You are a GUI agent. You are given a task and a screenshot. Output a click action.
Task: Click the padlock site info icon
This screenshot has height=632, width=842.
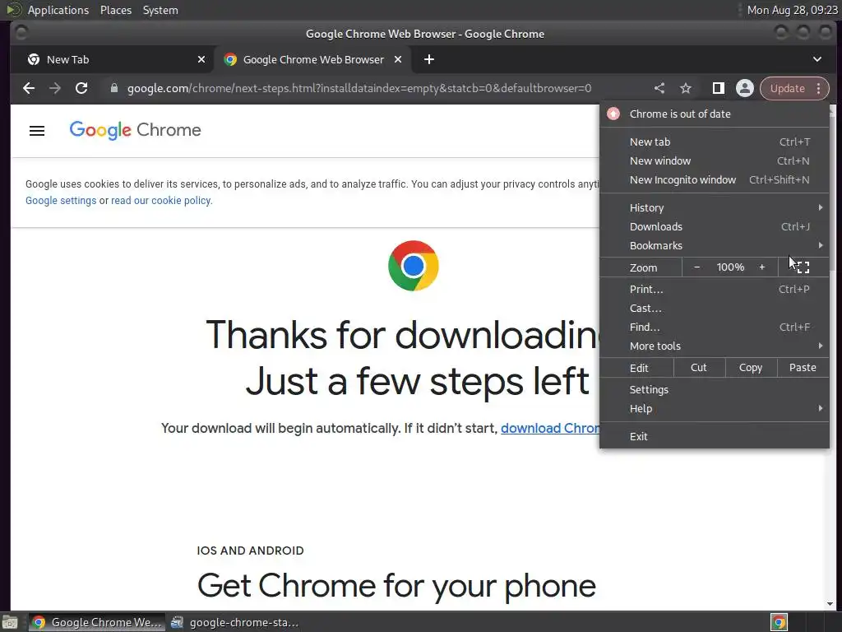(113, 88)
